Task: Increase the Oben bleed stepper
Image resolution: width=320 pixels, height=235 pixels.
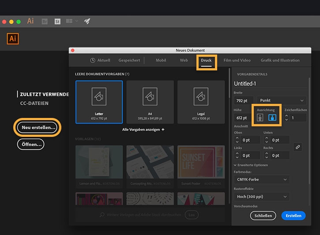Action: pyautogui.click(x=237, y=138)
